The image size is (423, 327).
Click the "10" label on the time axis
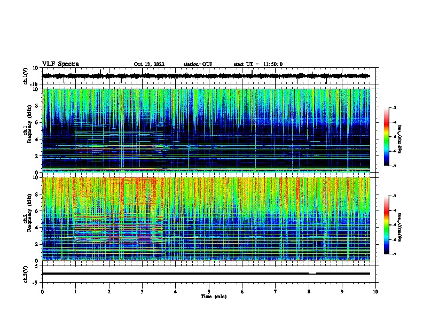tap(375, 292)
